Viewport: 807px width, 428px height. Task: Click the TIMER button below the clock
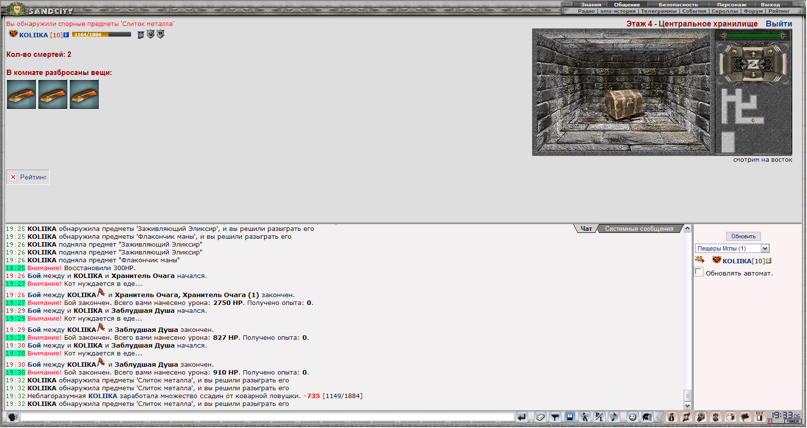(x=792, y=421)
